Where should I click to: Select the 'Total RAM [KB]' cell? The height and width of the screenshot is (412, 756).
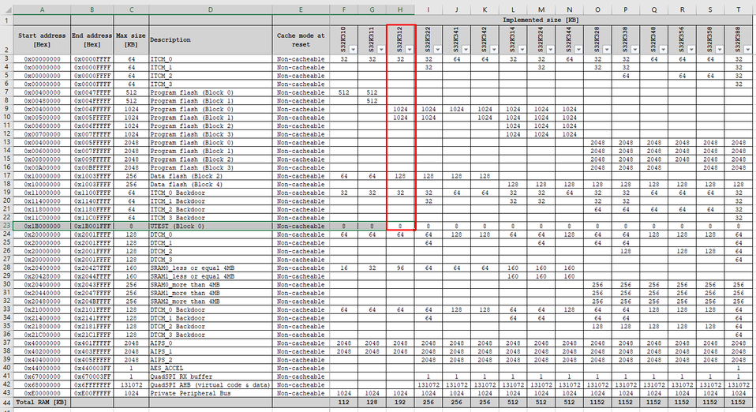42,403
